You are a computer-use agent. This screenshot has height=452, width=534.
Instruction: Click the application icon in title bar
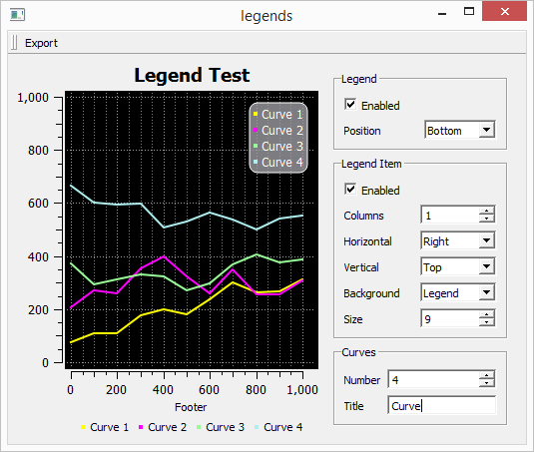point(17,15)
